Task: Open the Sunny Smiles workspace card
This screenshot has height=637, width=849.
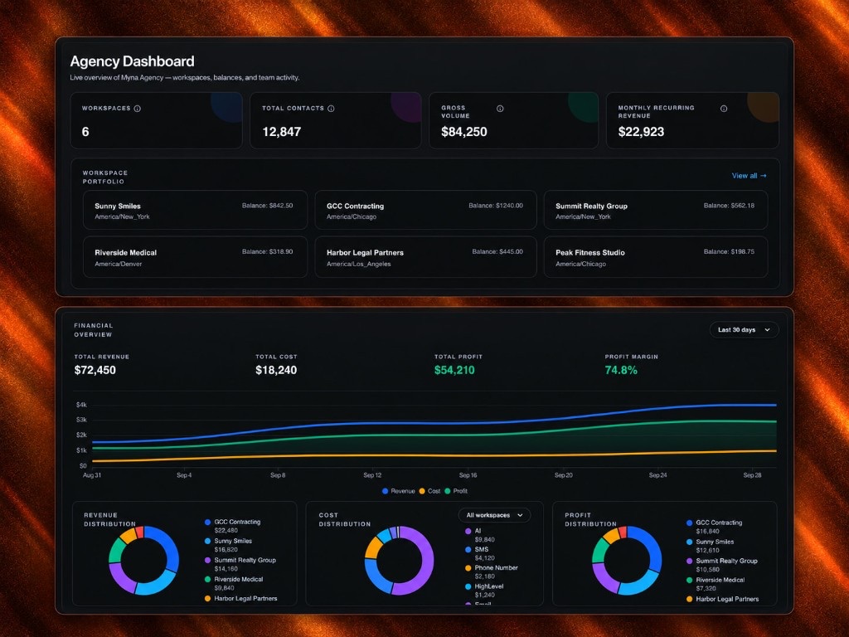Action: click(x=195, y=210)
